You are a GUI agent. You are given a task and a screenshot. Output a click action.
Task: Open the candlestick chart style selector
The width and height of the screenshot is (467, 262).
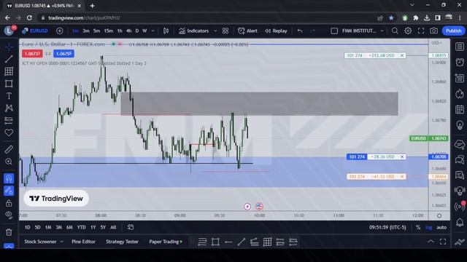[x=166, y=31]
